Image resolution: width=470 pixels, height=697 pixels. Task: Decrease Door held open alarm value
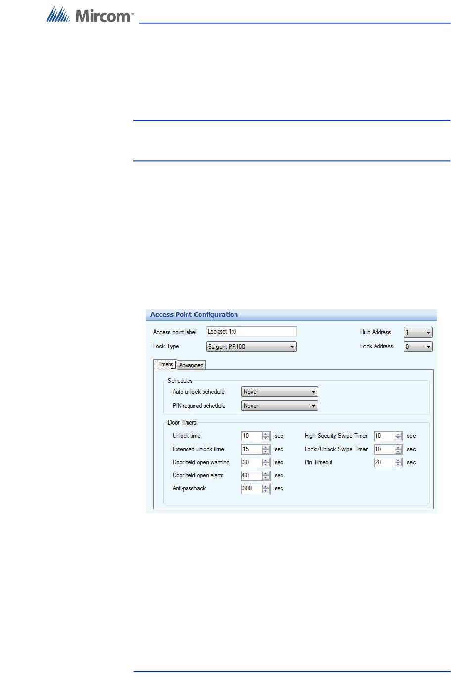tap(266, 478)
